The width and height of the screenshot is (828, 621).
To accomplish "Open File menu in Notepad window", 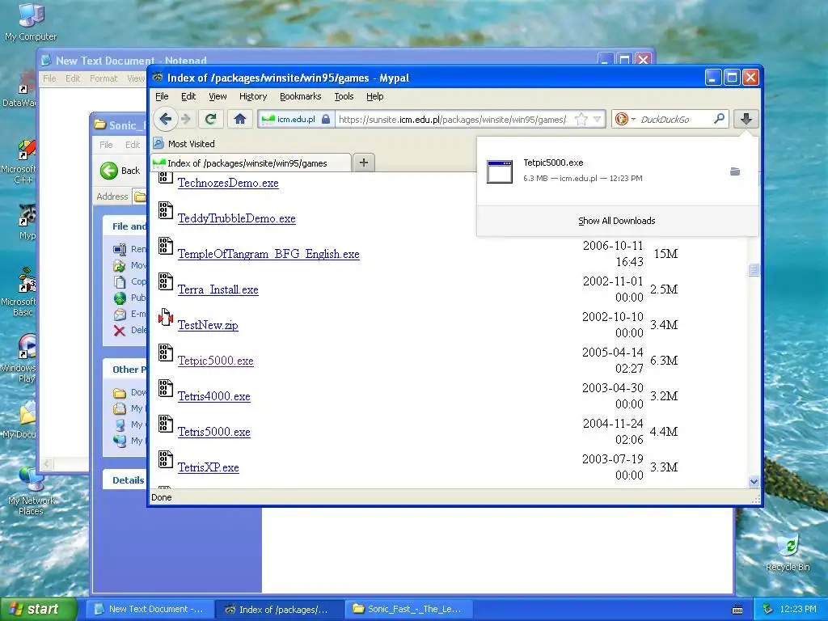I will coord(49,78).
